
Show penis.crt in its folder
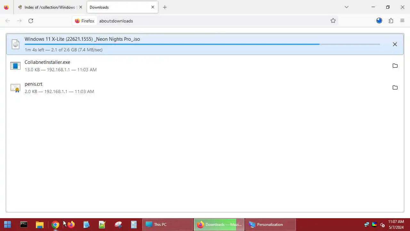pos(395,88)
